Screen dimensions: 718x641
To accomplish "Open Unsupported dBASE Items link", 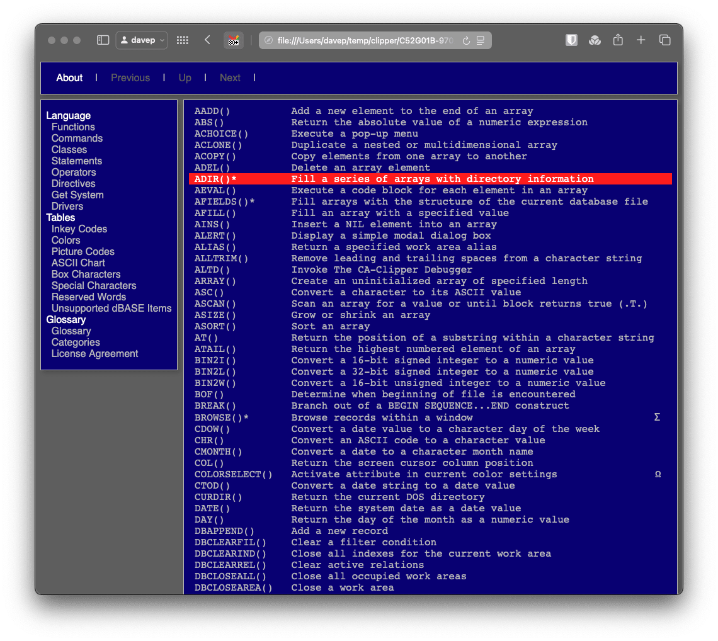I will click(111, 308).
